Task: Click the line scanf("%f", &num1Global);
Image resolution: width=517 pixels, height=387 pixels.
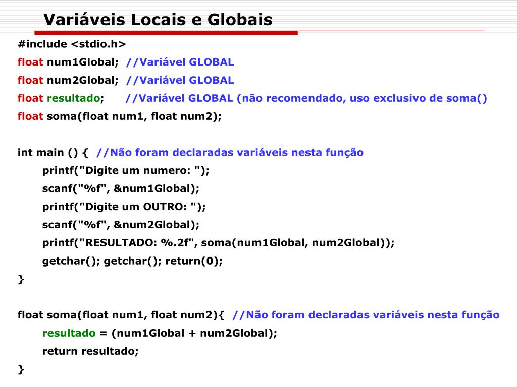Action: tap(121, 188)
